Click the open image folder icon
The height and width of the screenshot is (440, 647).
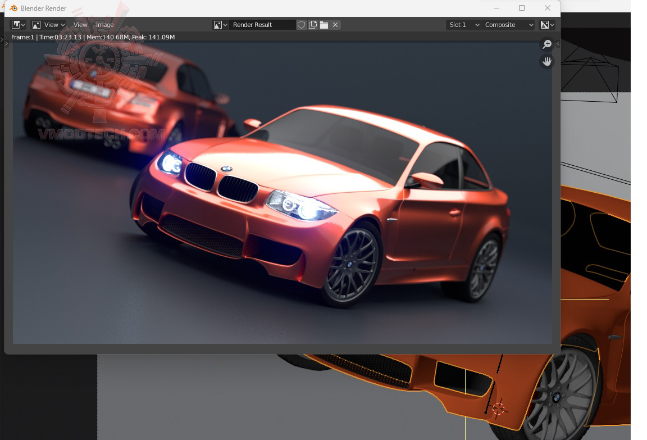coord(324,25)
